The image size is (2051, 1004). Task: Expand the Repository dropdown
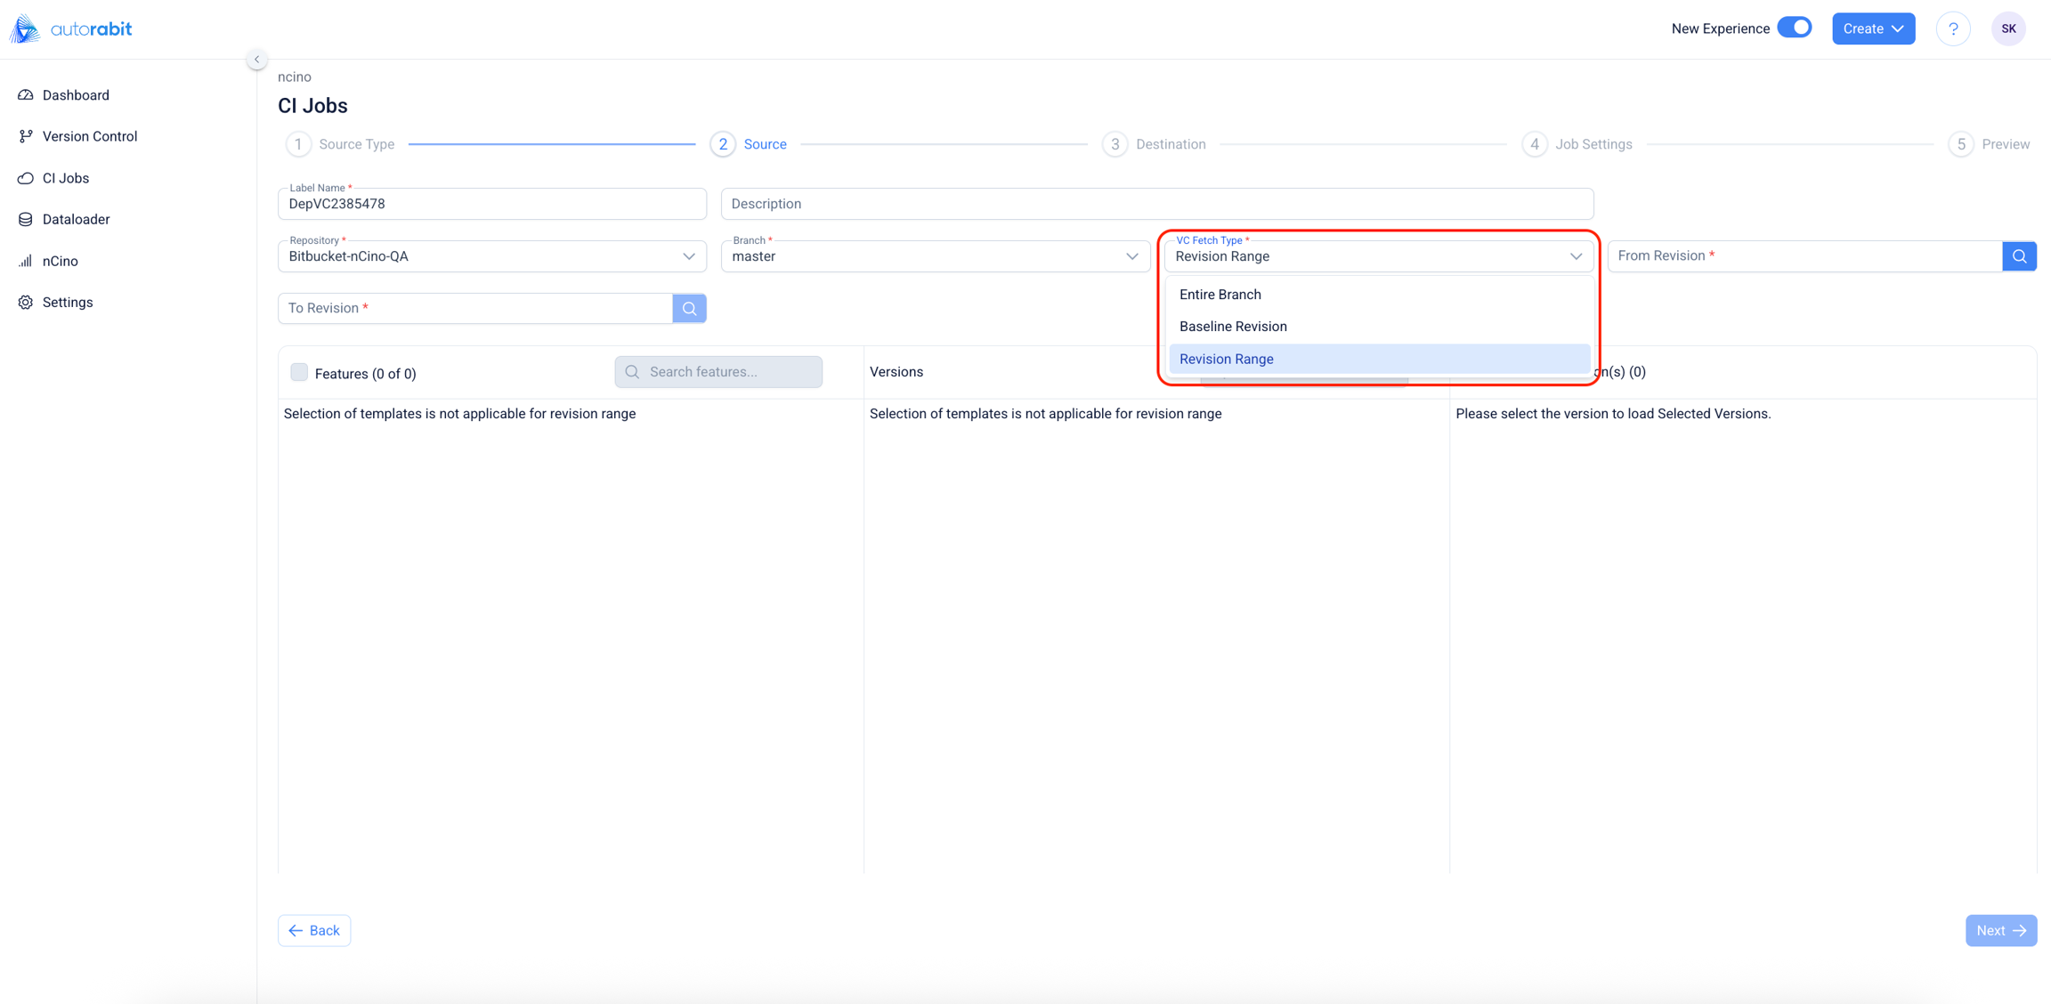tap(688, 256)
